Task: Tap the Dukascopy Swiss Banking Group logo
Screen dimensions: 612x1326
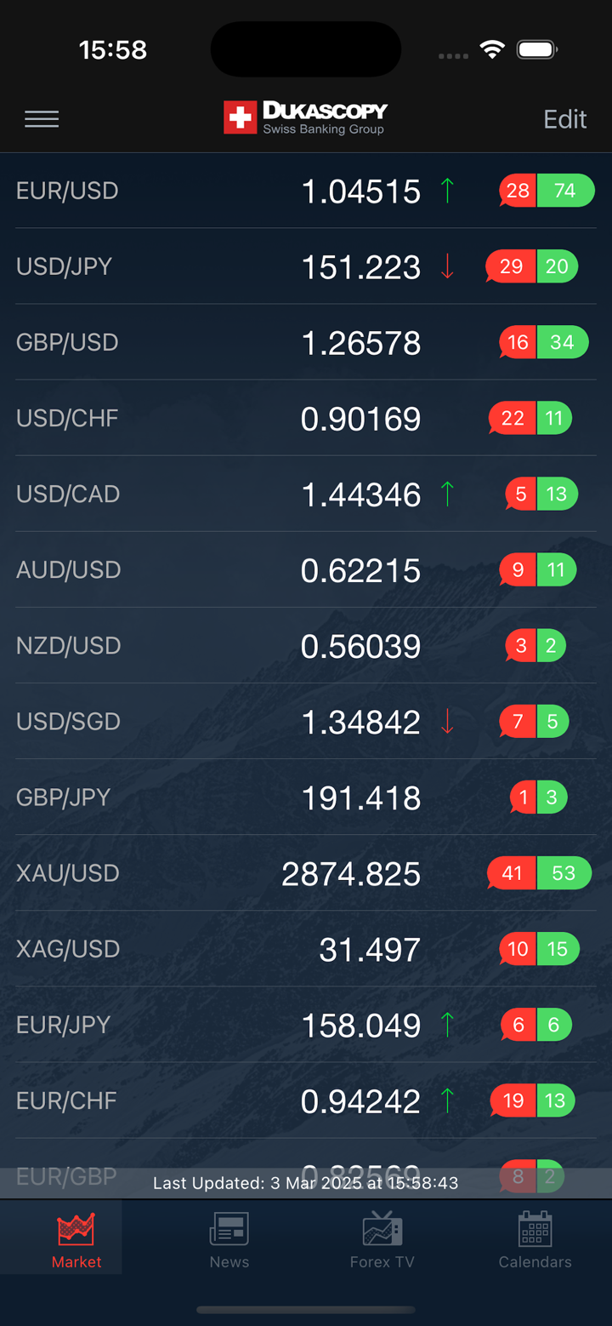Action: point(306,118)
